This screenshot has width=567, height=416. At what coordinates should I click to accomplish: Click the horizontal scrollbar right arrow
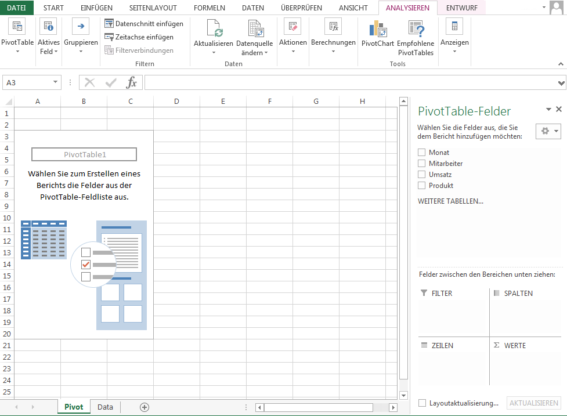tap(393, 408)
